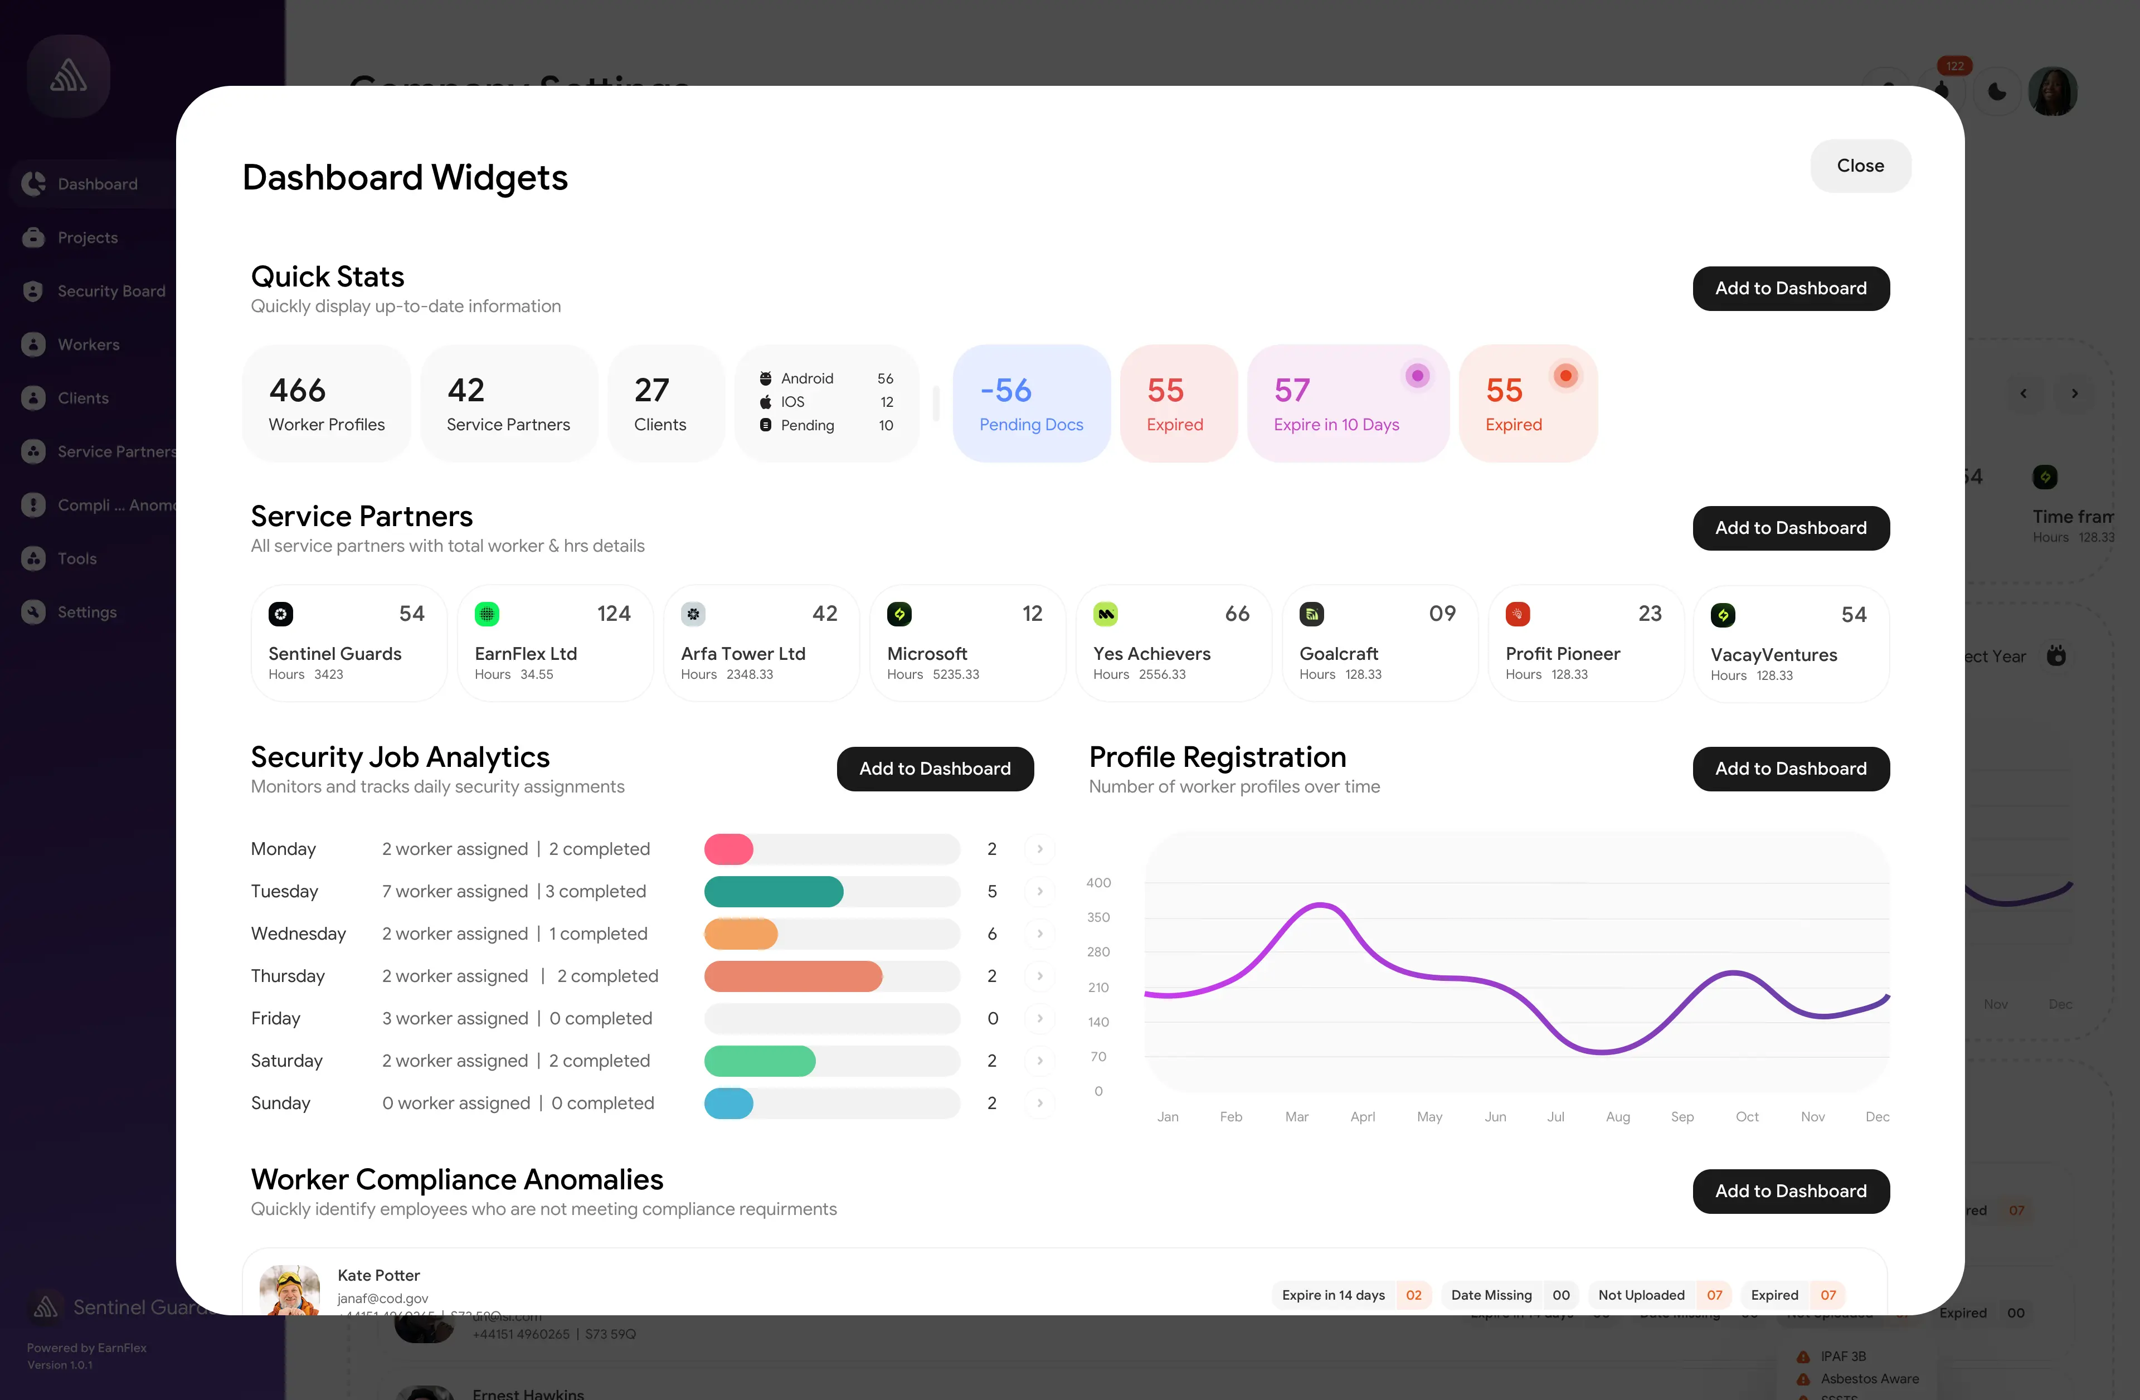Click the Goalcraft partner logo
2140x1400 pixels.
click(1312, 613)
